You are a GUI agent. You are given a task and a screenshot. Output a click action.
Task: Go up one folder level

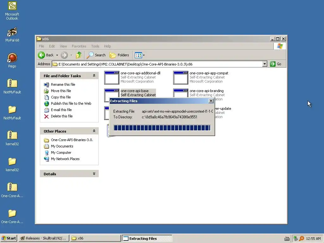79,55
